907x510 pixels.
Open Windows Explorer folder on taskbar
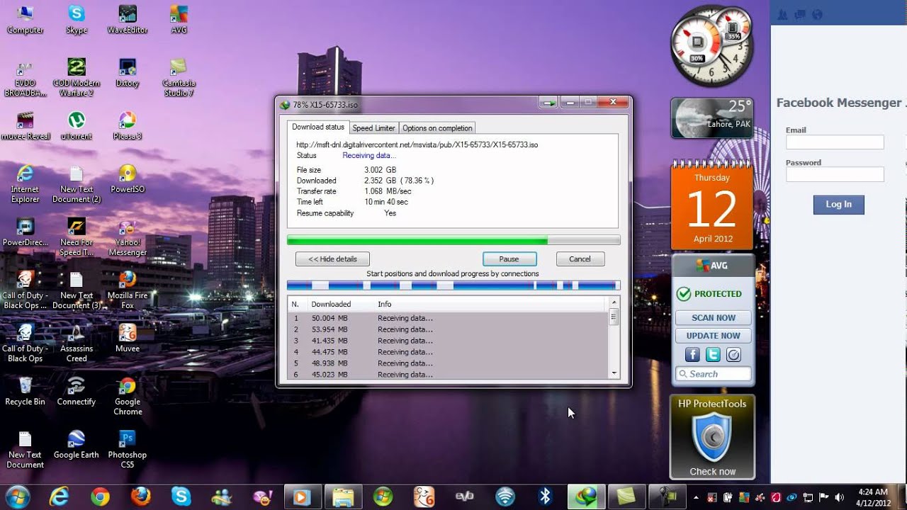coord(343,497)
